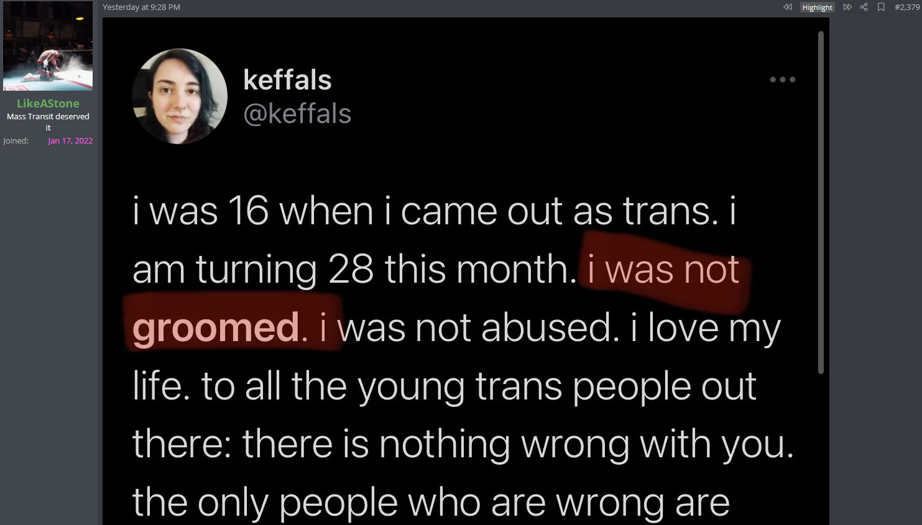Click the scrollbar thumb beside the tweet
The image size is (922, 525).
[x=821, y=202]
